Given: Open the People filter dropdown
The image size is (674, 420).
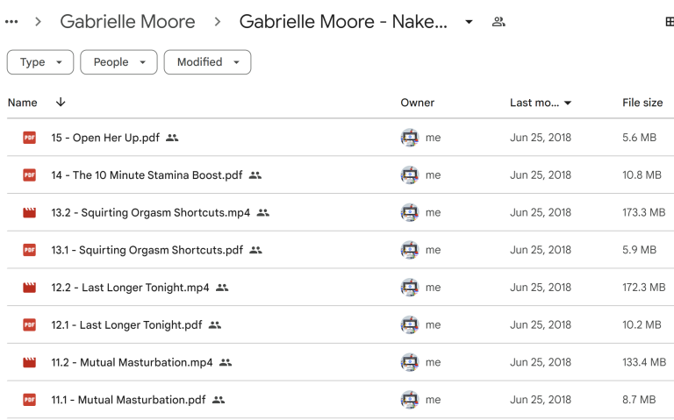Looking at the screenshot, I should 118,62.
